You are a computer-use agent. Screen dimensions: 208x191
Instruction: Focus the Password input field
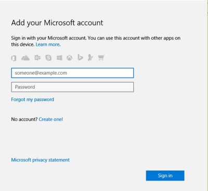pyautogui.click(x=72, y=87)
